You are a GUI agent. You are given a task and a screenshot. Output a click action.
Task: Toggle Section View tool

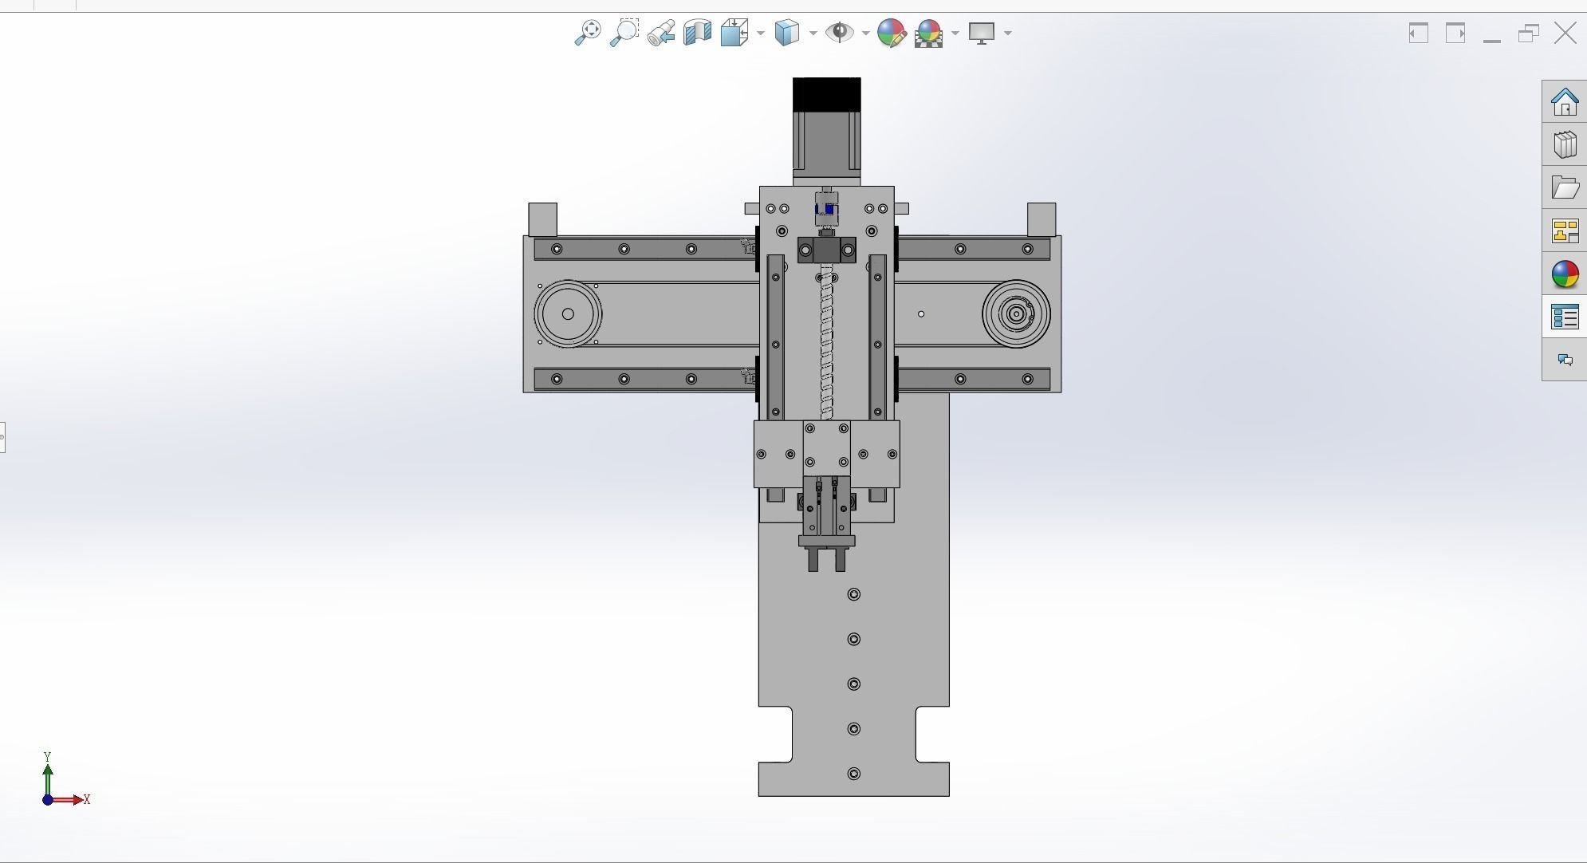coord(697,33)
